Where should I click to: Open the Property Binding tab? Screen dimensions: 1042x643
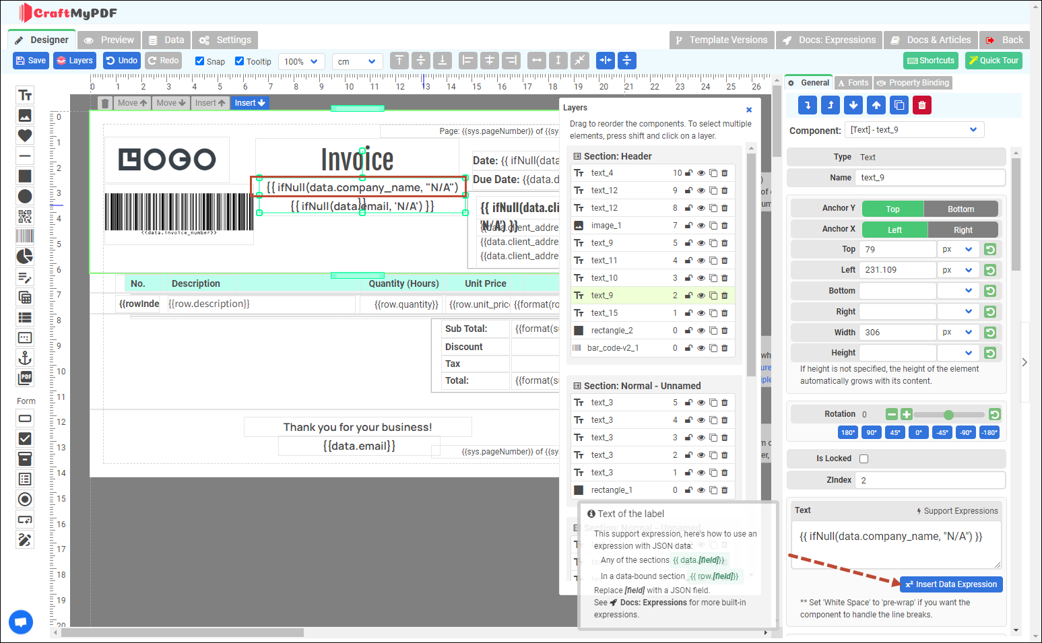(913, 83)
